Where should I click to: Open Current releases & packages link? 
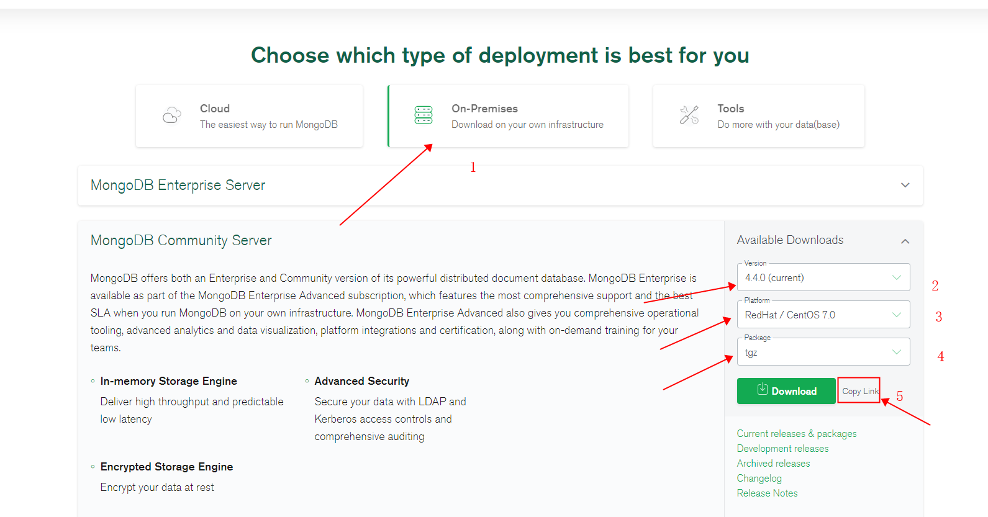[797, 433]
